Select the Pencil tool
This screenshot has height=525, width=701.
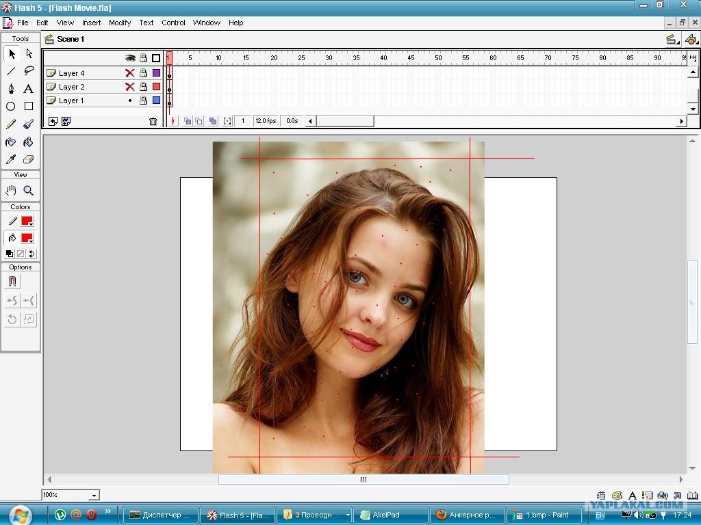pos(11,124)
